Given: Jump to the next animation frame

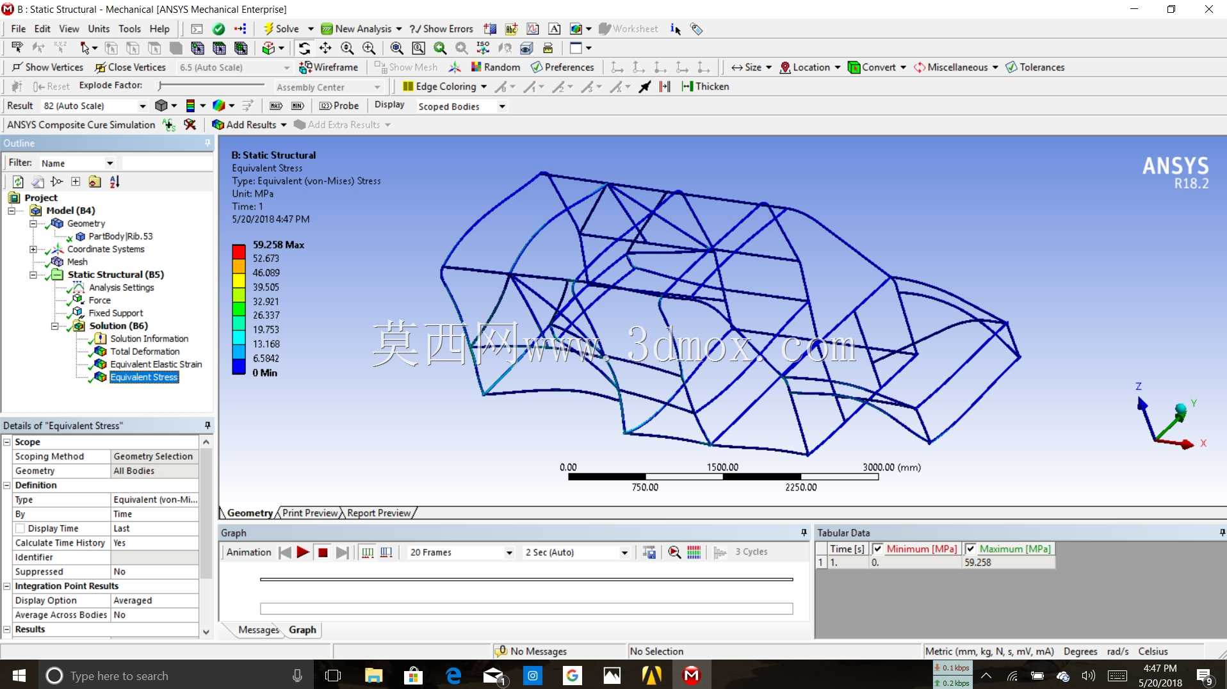Looking at the screenshot, I should (x=343, y=553).
